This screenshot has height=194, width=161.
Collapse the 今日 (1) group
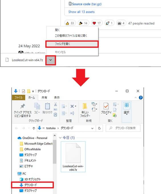60,138
